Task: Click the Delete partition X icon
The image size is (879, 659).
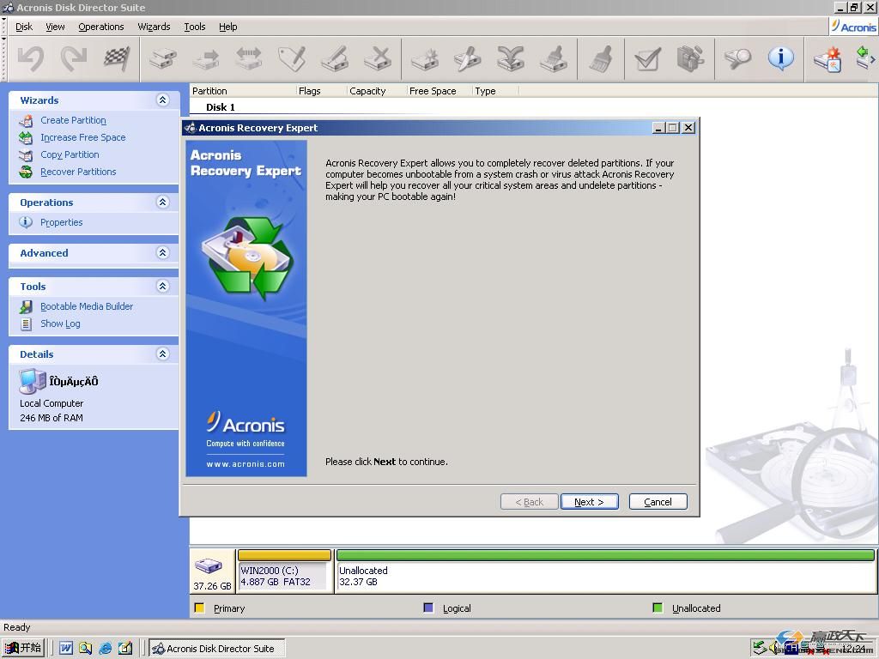Action: tap(378, 59)
